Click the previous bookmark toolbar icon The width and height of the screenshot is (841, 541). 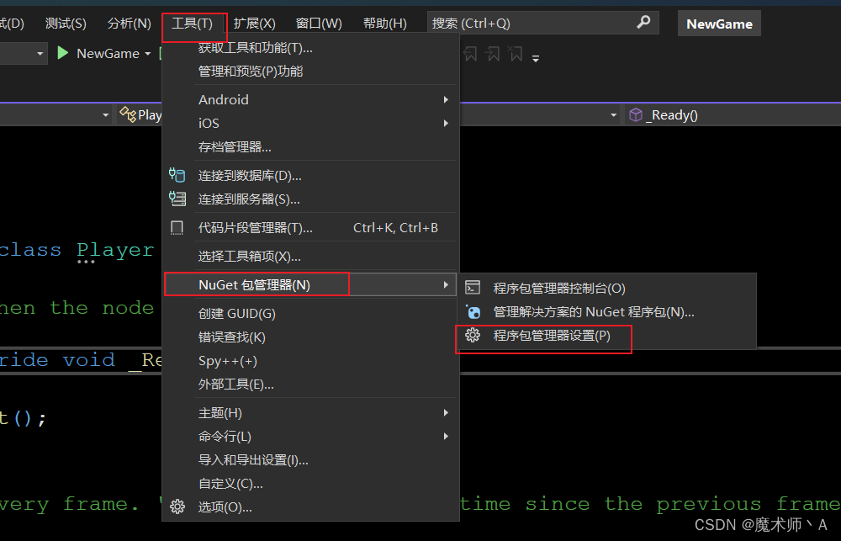coord(470,53)
